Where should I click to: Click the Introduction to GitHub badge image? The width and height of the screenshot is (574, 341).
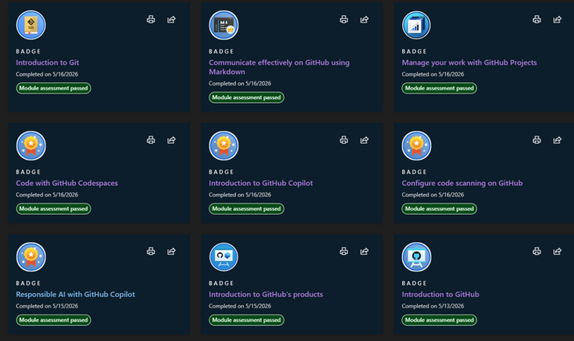click(x=417, y=257)
